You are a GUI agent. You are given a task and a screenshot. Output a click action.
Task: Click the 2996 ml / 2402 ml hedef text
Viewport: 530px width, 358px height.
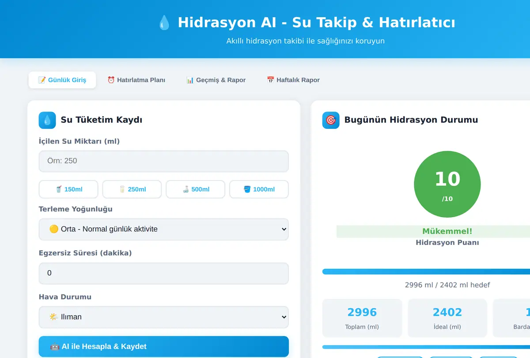(447, 285)
